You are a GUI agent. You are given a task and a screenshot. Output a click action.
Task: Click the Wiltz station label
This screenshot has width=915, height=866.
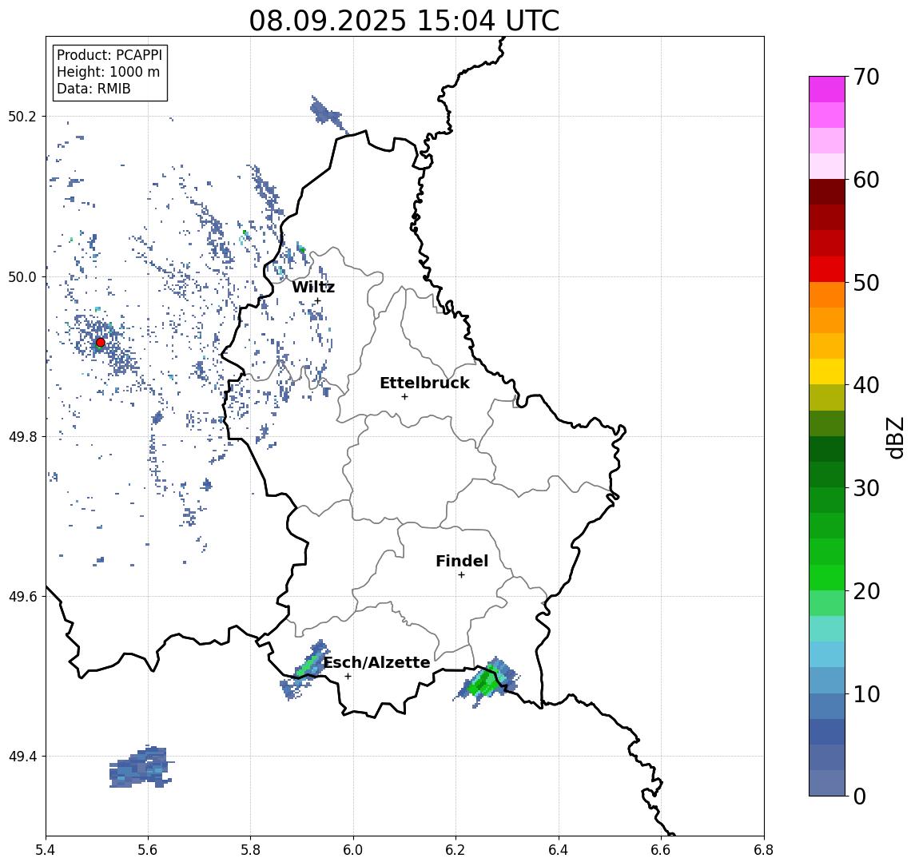tap(313, 287)
